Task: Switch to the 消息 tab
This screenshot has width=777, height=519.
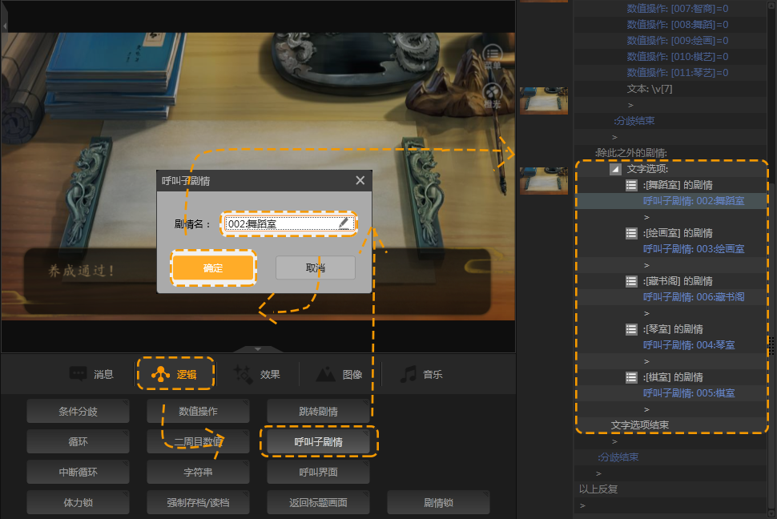Action: [92, 374]
